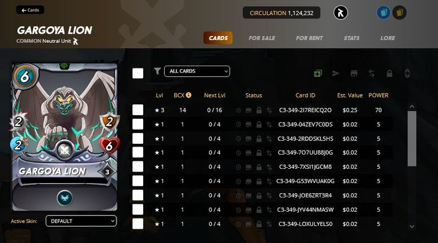438x243 pixels.
Task: Open the STATS tab
Action: (x=352, y=38)
